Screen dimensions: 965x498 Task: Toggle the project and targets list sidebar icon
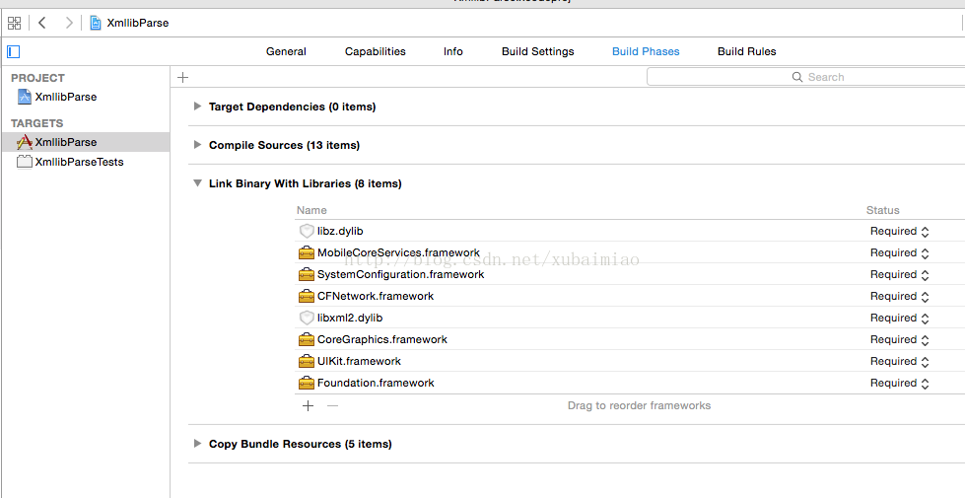coord(14,51)
